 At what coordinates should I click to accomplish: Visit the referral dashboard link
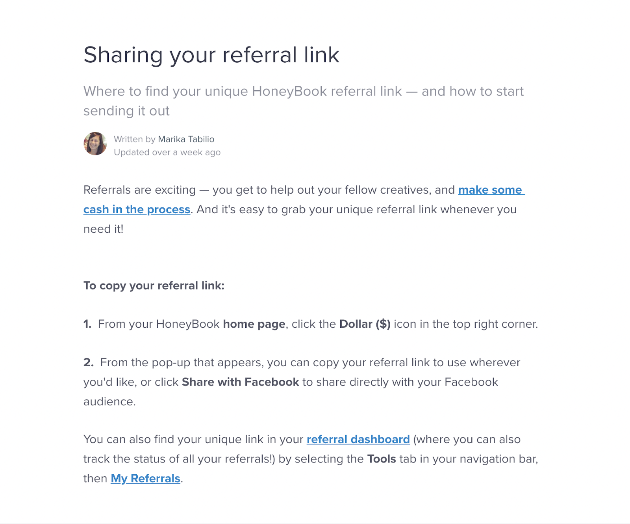point(358,439)
